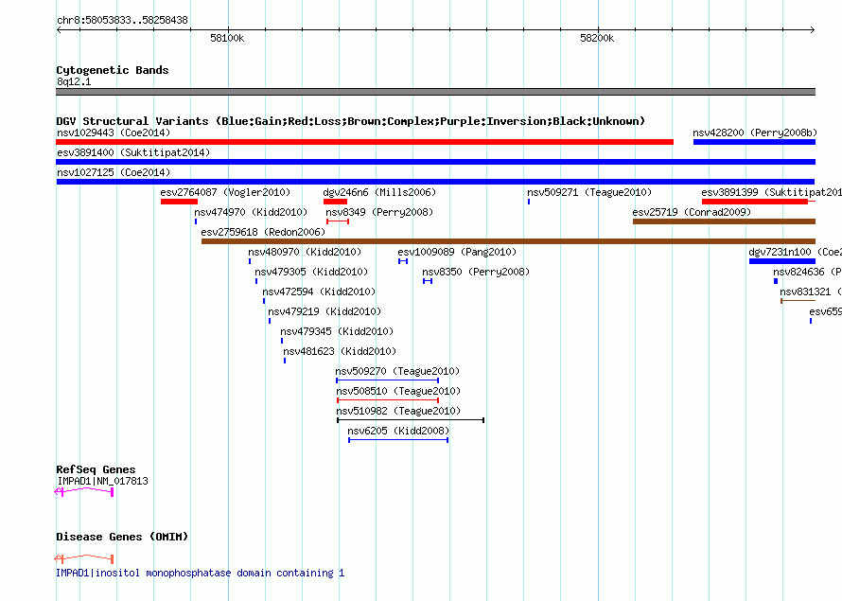Click the IMPAD1|NM_017813 gene label

pyautogui.click(x=102, y=481)
